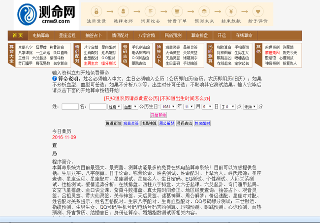Open the 历史今天 link
Viewport: 320px width, 223px height.
coord(290,53)
